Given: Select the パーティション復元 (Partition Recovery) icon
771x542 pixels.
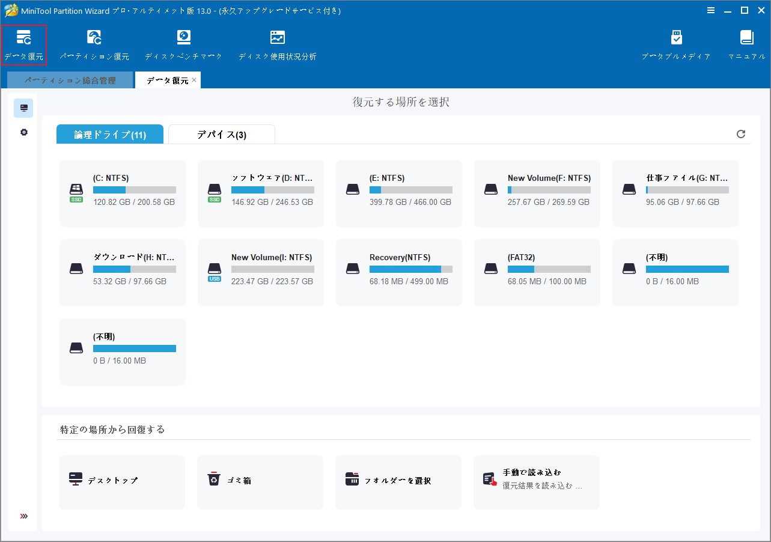Looking at the screenshot, I should tap(94, 44).
